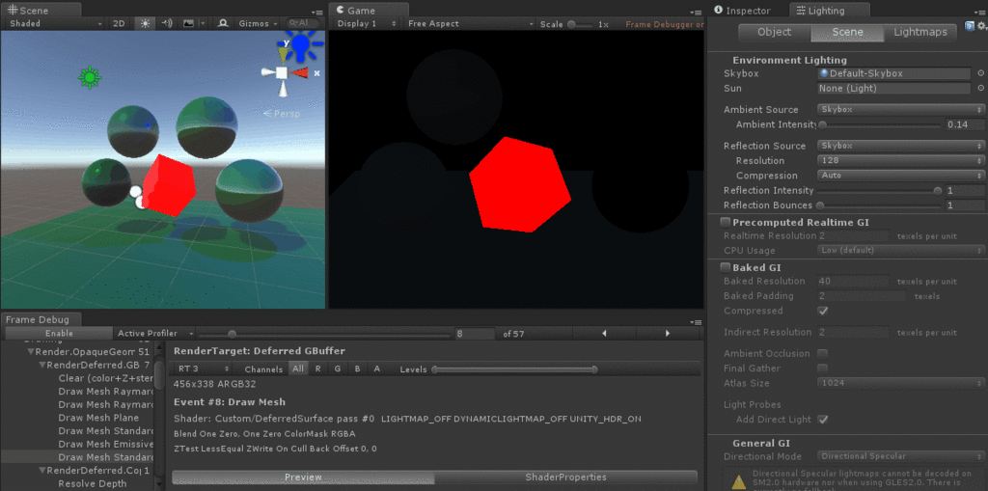This screenshot has height=491, width=988.
Task: Open the Ambient Source dropdown
Action: 901,110
